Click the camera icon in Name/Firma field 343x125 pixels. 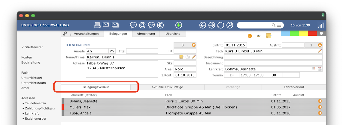click(x=187, y=57)
